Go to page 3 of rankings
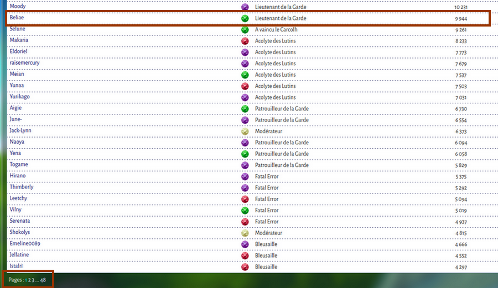498x288 pixels. coord(33,280)
